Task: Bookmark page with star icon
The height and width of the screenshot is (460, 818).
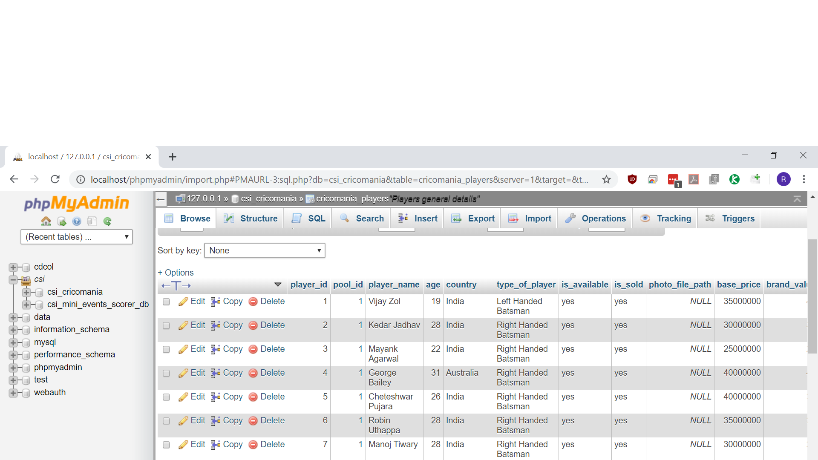Action: (606, 179)
